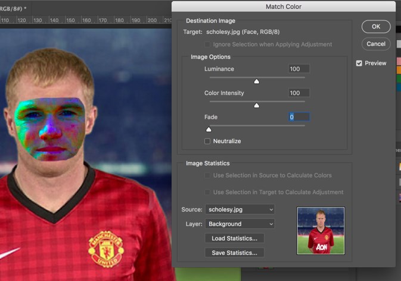Click the Color Intensity value field
Viewport: 401px width, 281px height.
[299, 93]
